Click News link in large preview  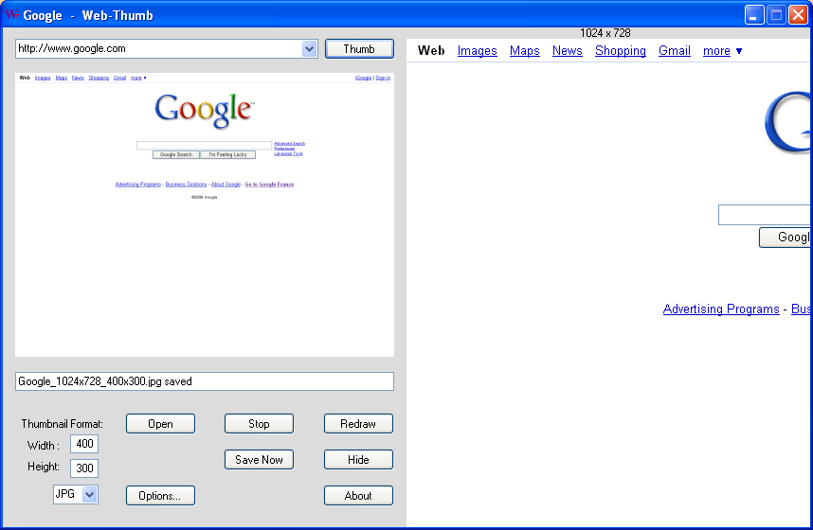coord(568,51)
